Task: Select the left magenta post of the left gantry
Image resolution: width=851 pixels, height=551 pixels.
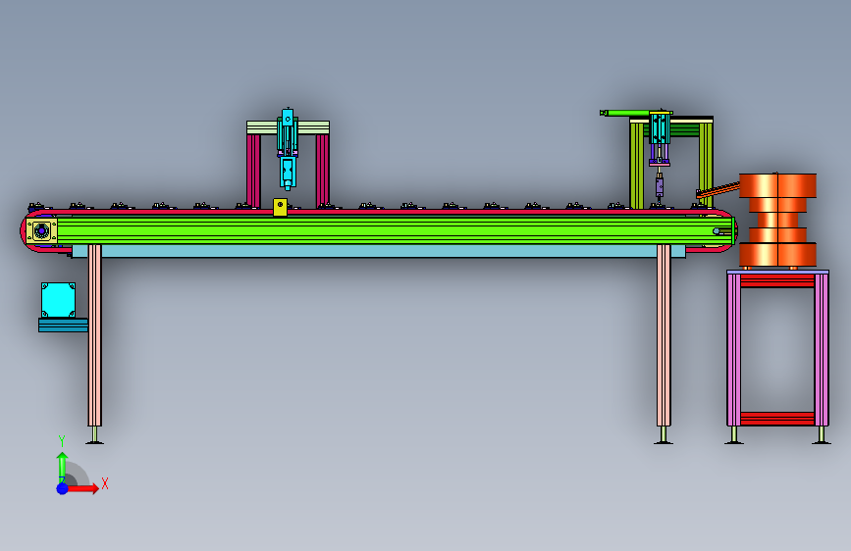Action: coord(253,171)
